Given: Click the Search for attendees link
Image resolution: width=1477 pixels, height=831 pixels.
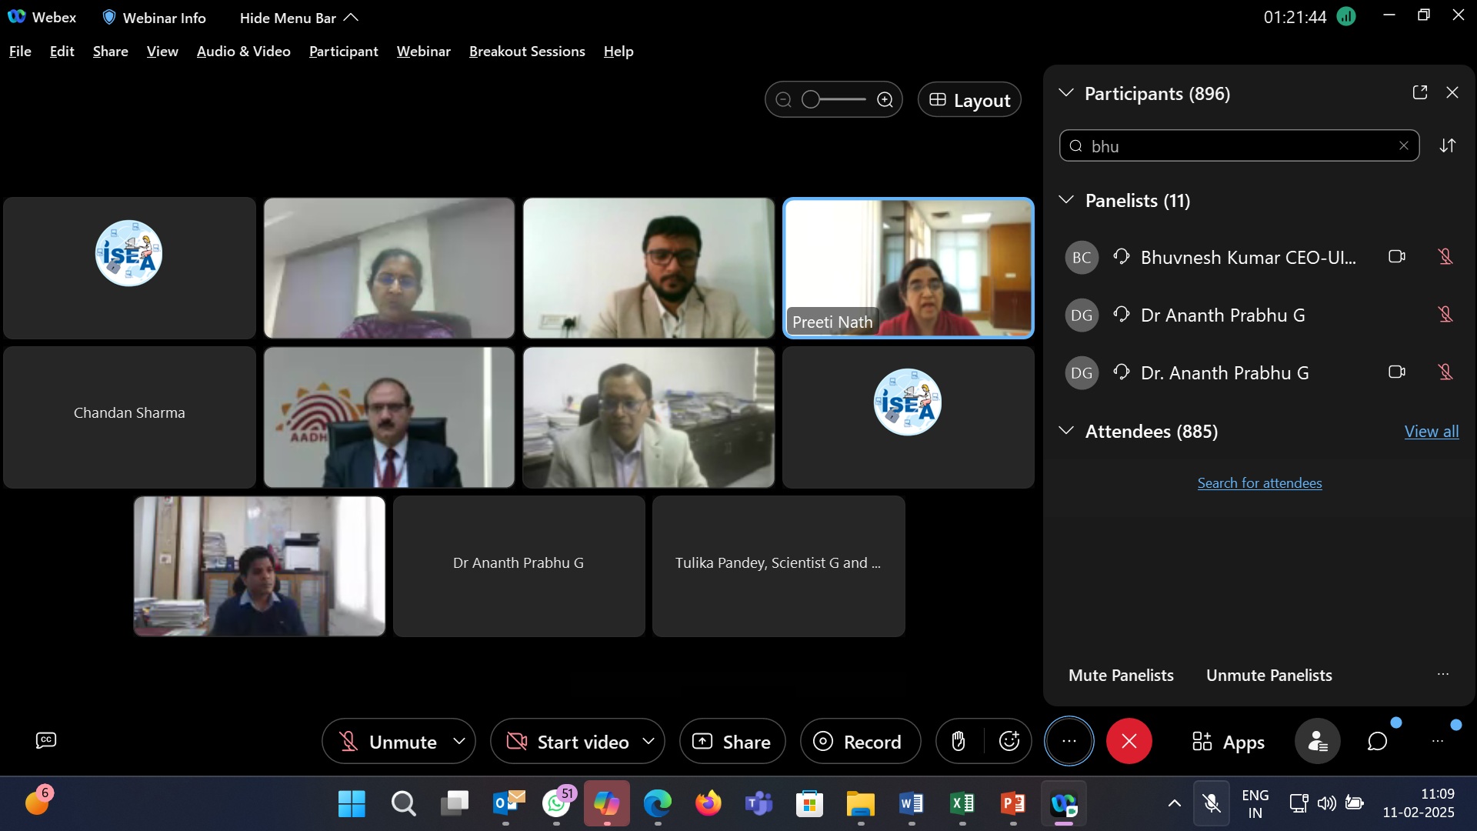Looking at the screenshot, I should click(x=1259, y=483).
